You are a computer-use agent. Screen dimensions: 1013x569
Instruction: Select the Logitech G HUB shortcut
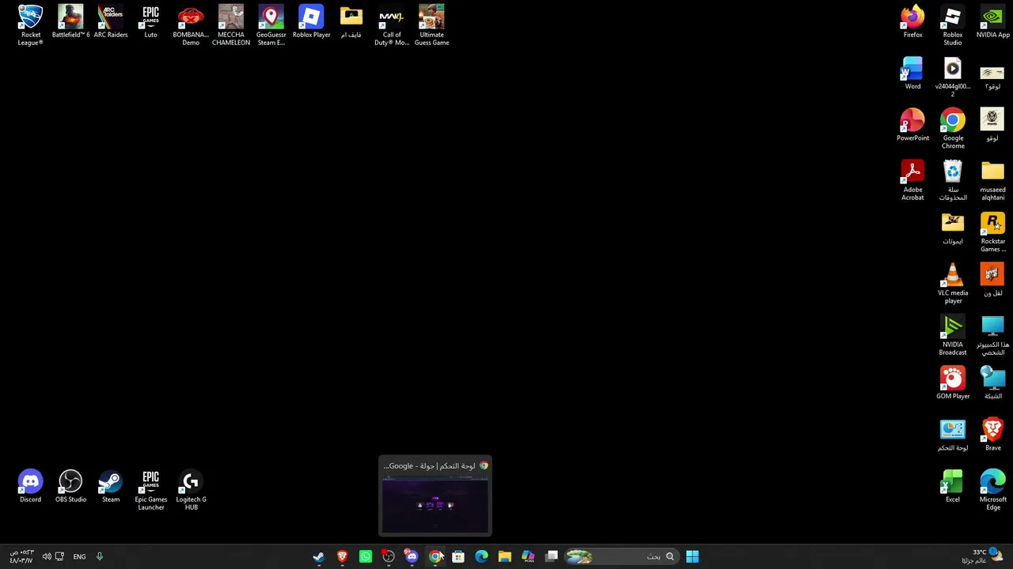pyautogui.click(x=191, y=490)
